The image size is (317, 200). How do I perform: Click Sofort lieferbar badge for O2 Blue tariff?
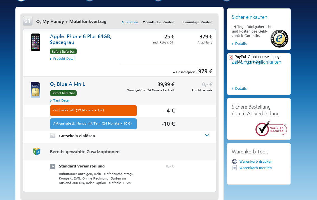pos(63,93)
